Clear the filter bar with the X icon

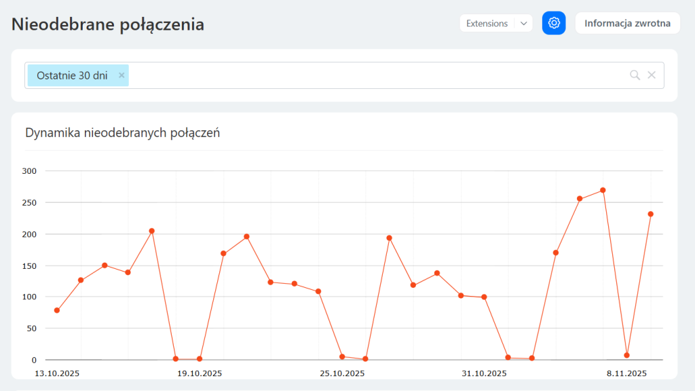[x=652, y=75]
